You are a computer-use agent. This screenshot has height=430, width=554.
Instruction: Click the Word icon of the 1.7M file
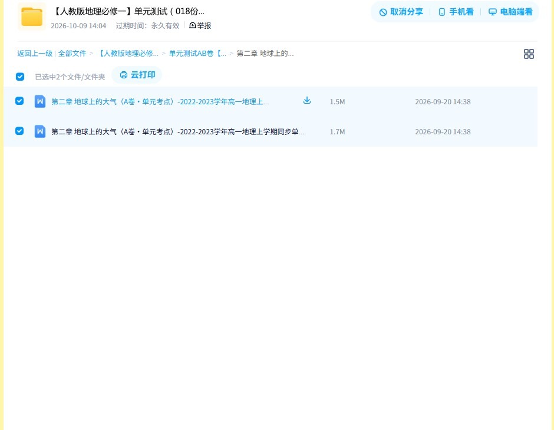coord(40,131)
